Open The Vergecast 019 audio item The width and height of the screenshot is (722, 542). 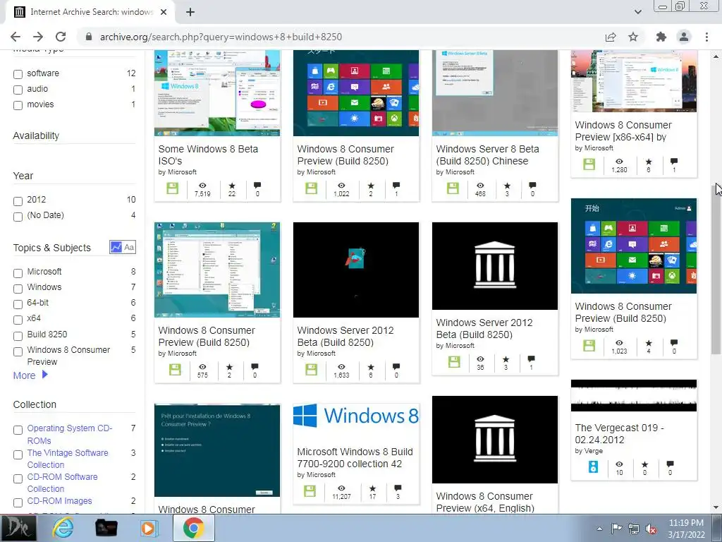(x=619, y=433)
